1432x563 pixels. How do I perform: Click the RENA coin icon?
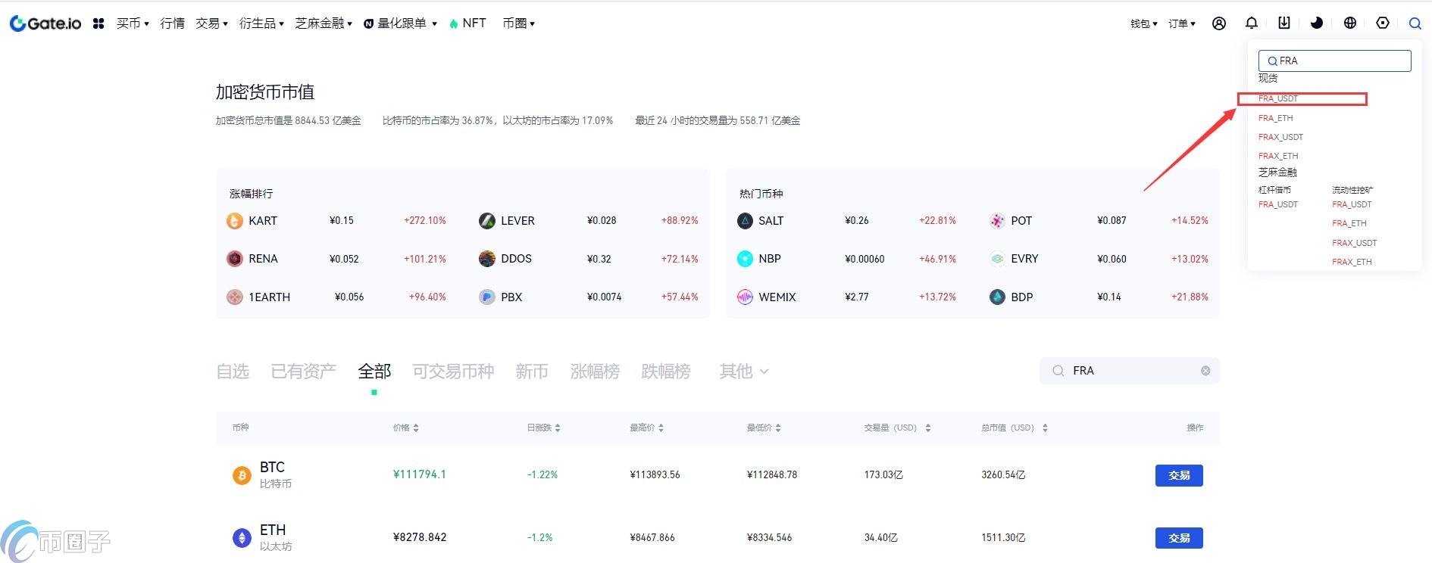pos(235,259)
